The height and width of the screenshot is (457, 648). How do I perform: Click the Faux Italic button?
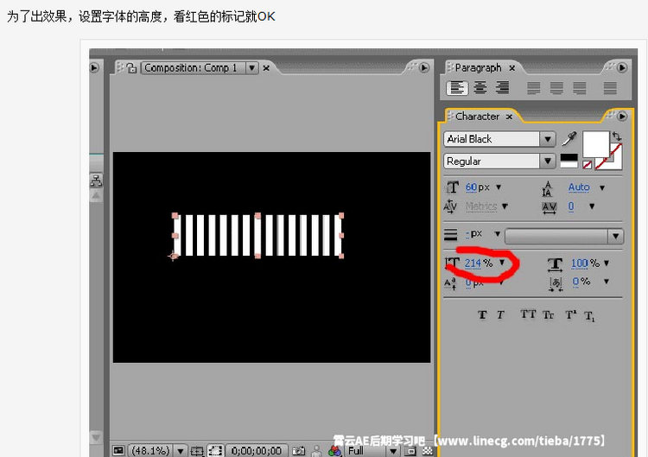pos(500,315)
